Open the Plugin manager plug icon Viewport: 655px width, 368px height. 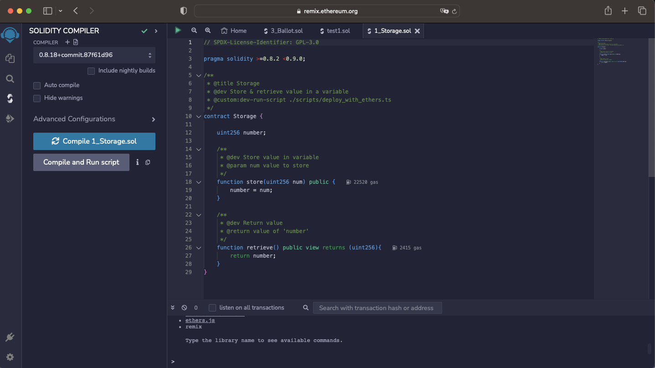(10, 337)
